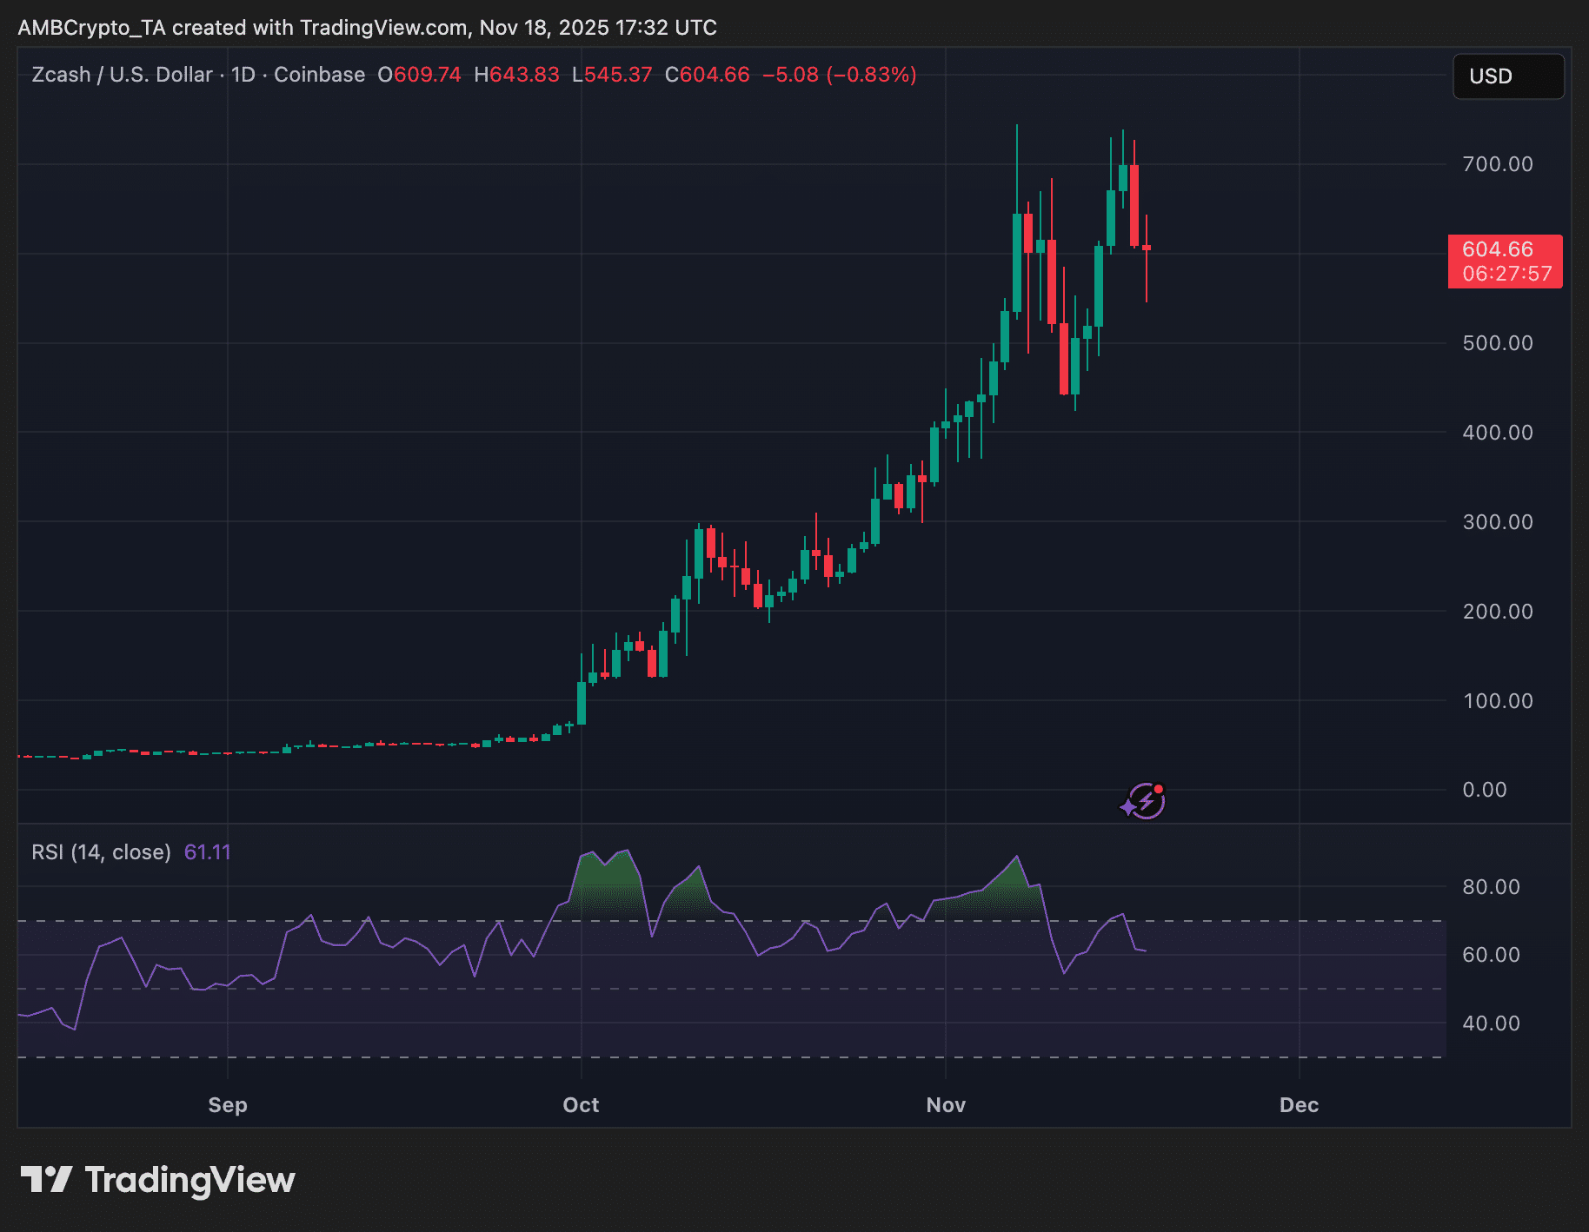Open the USD currency dropdown
This screenshot has width=1589, height=1232.
pyautogui.click(x=1507, y=76)
